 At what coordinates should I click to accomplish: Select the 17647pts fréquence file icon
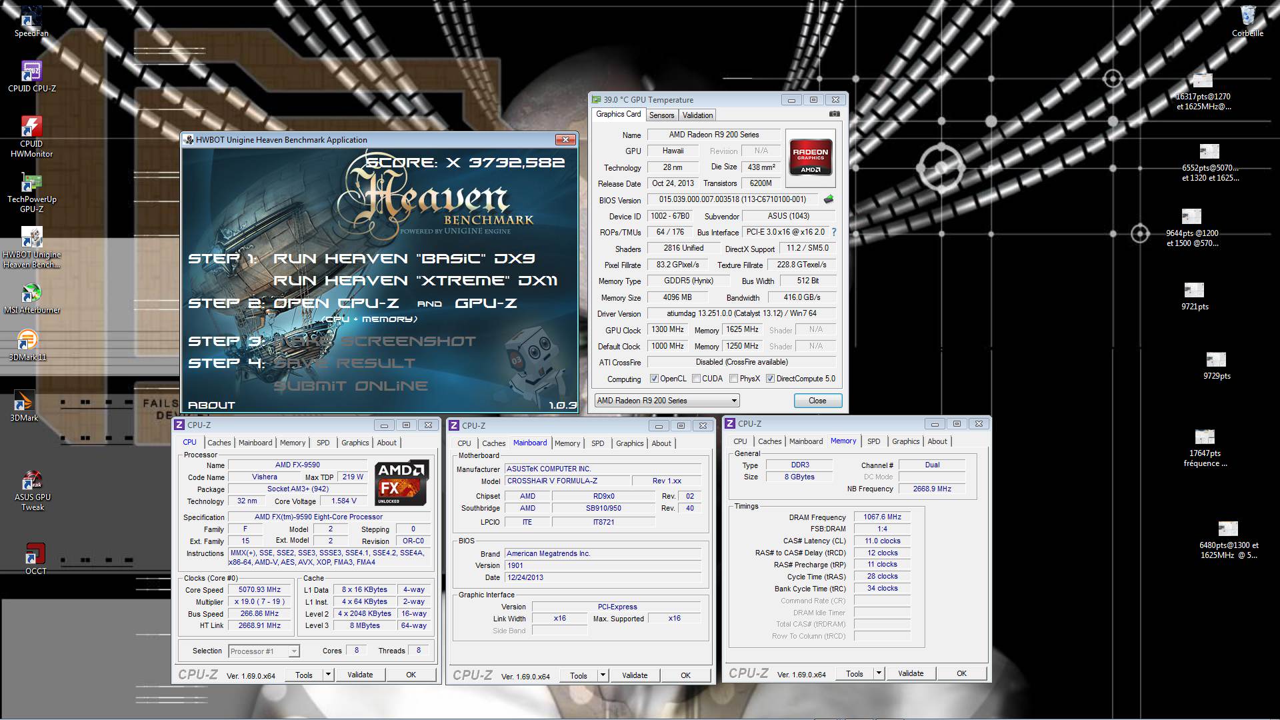tap(1205, 448)
